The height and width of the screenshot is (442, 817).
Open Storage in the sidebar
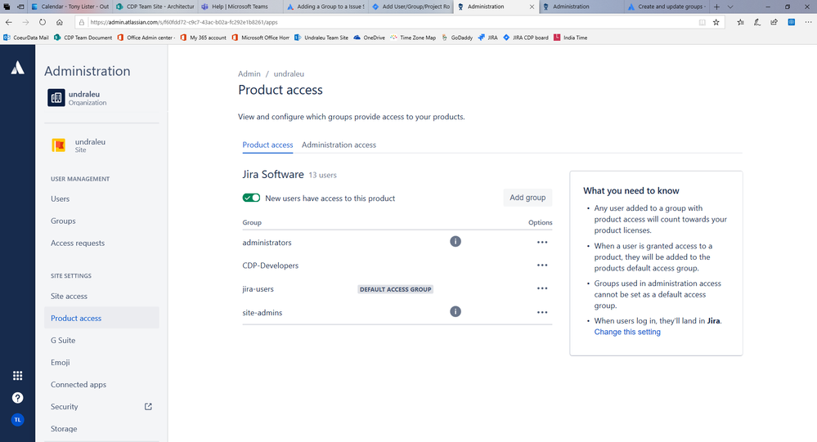pyautogui.click(x=101, y=429)
